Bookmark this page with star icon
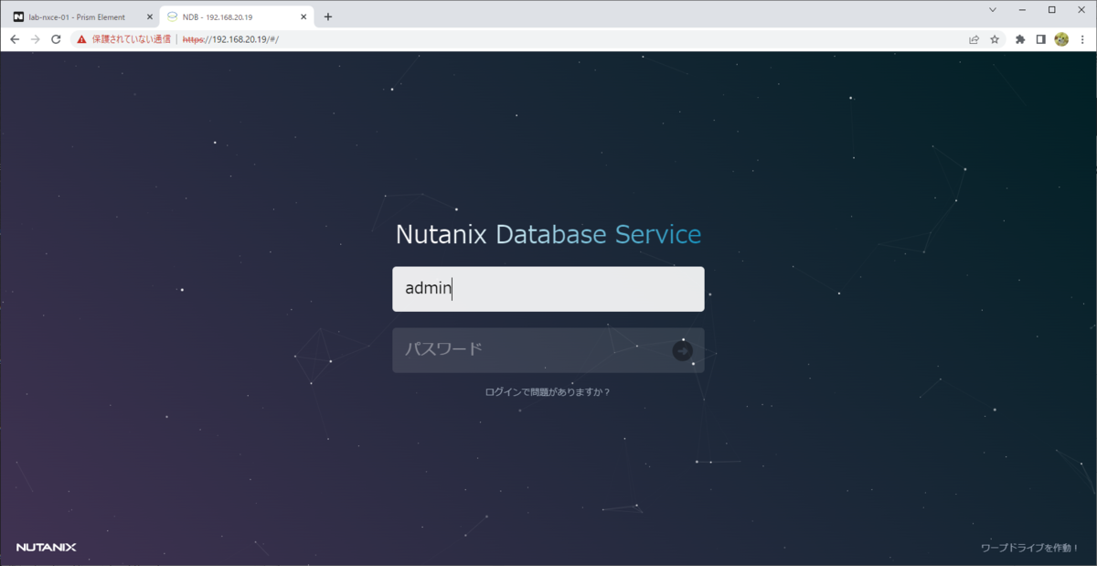Viewport: 1097px width, 566px height. tap(995, 39)
